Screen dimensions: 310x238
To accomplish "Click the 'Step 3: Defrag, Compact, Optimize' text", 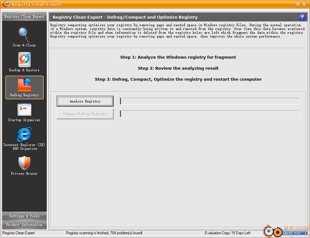I will pyautogui.click(x=178, y=79).
